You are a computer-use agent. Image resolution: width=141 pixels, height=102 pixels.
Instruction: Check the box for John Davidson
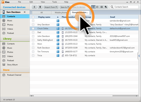pos(33,36)
